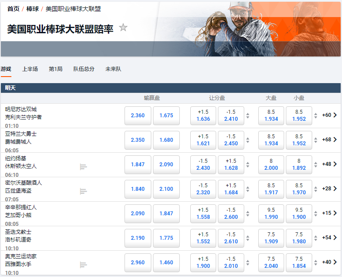
Task: Open stats icon for 奥克兰运动家 match
Action: coord(83,265)
